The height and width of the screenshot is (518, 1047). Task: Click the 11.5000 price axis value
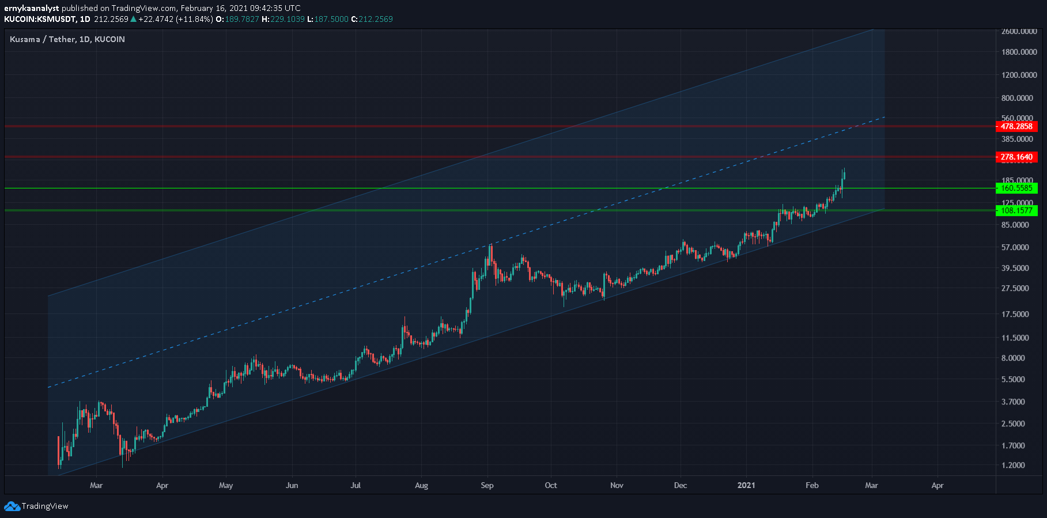coord(1015,338)
